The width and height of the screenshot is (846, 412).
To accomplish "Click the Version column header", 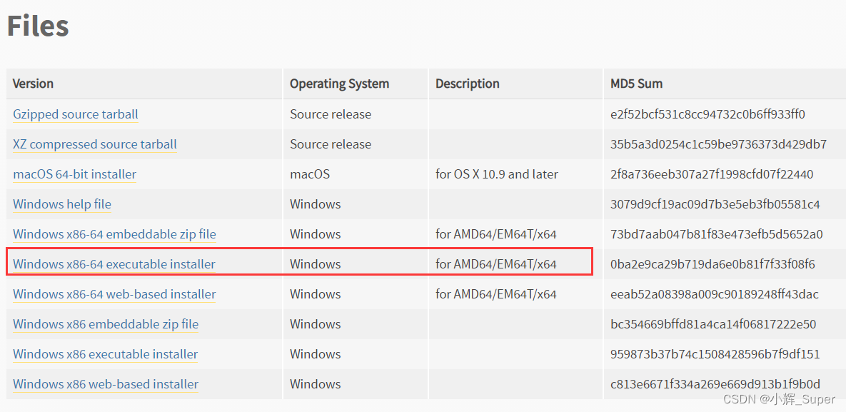I will tap(33, 84).
